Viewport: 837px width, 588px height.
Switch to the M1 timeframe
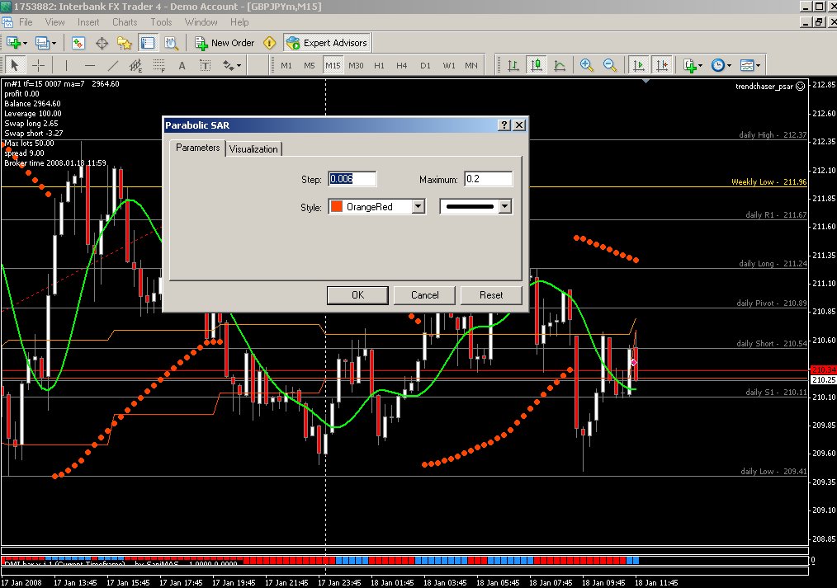pyautogui.click(x=286, y=66)
